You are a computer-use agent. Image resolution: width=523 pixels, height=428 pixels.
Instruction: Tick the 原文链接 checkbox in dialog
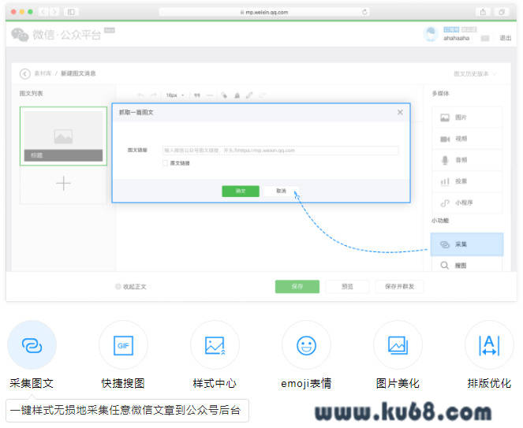tap(165, 163)
